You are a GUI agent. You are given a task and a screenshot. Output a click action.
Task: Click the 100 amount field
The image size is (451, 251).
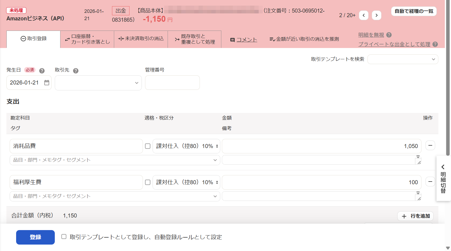pos(322,182)
